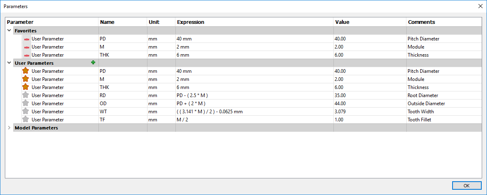Viewport: 487px width, 195px height.
Task: Select the OD name cell
Action: [123, 103]
